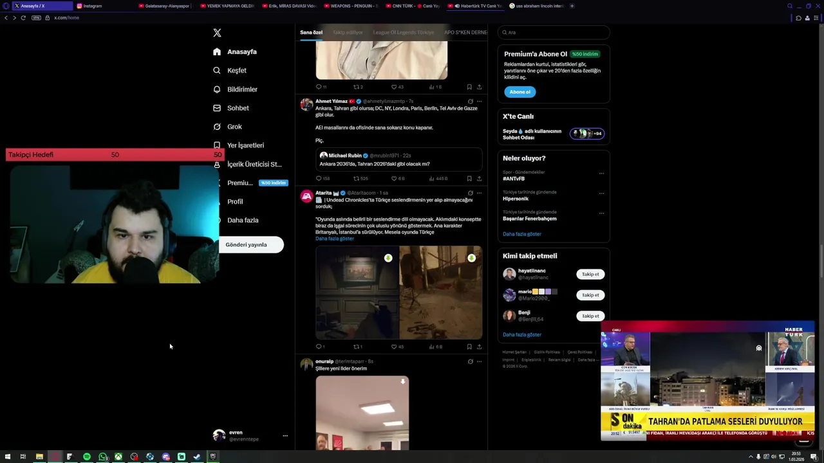Open Grok action on Atarita post

click(x=470, y=193)
